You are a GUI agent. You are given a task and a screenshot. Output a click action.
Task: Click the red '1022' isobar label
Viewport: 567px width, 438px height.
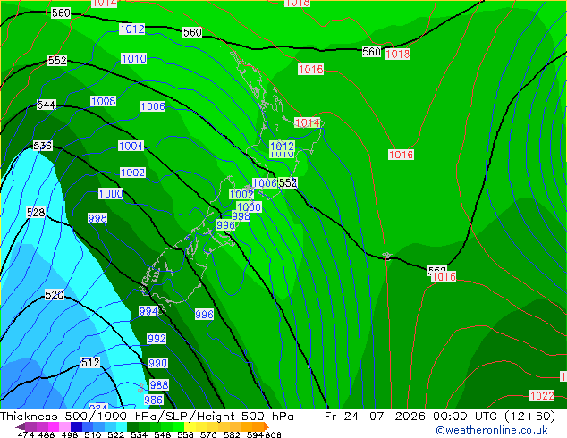point(542,395)
